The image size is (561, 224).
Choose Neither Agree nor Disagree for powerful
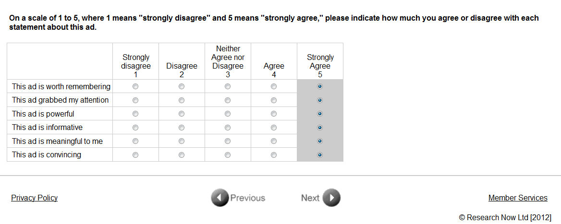pyautogui.click(x=228, y=114)
